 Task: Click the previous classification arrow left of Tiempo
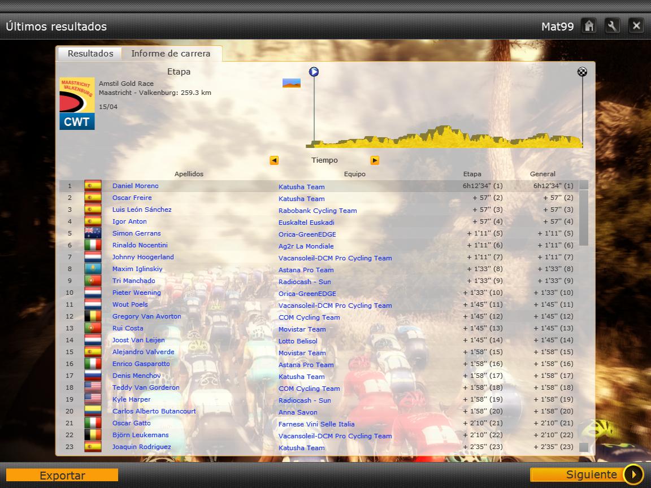coord(274,160)
